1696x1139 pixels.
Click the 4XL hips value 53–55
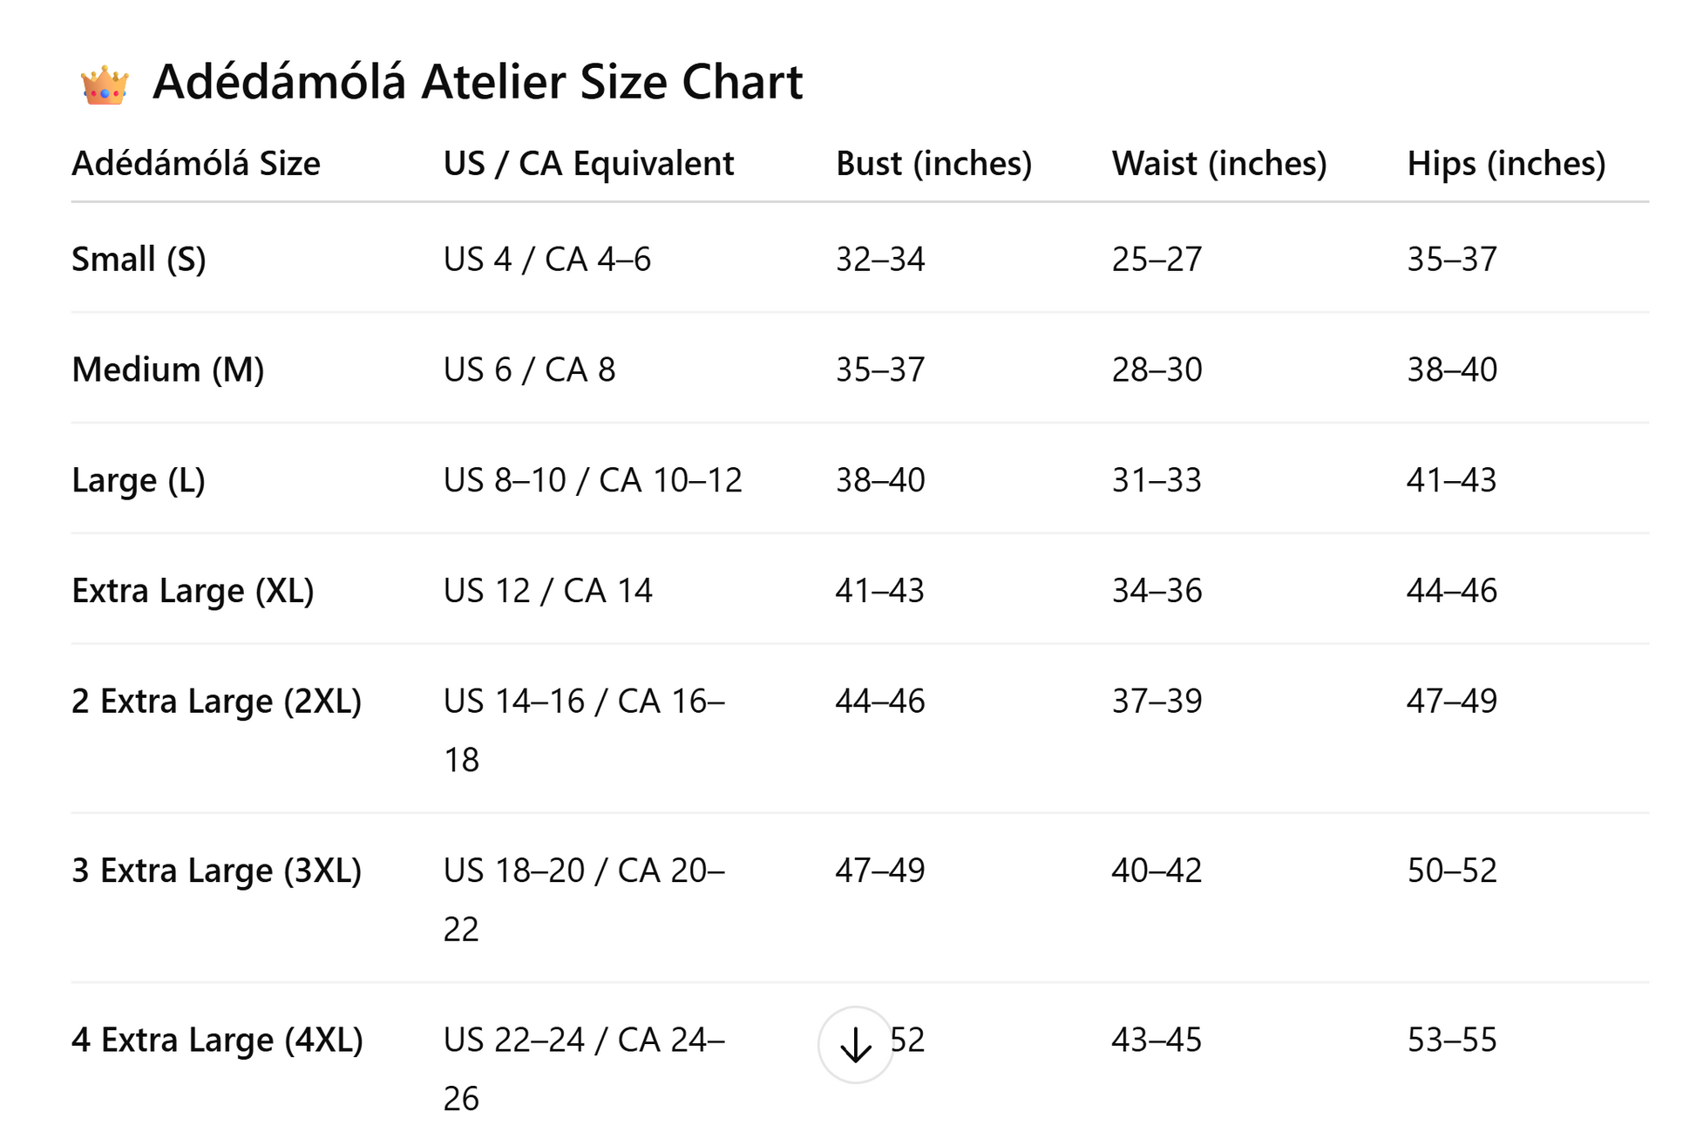tap(1451, 1040)
